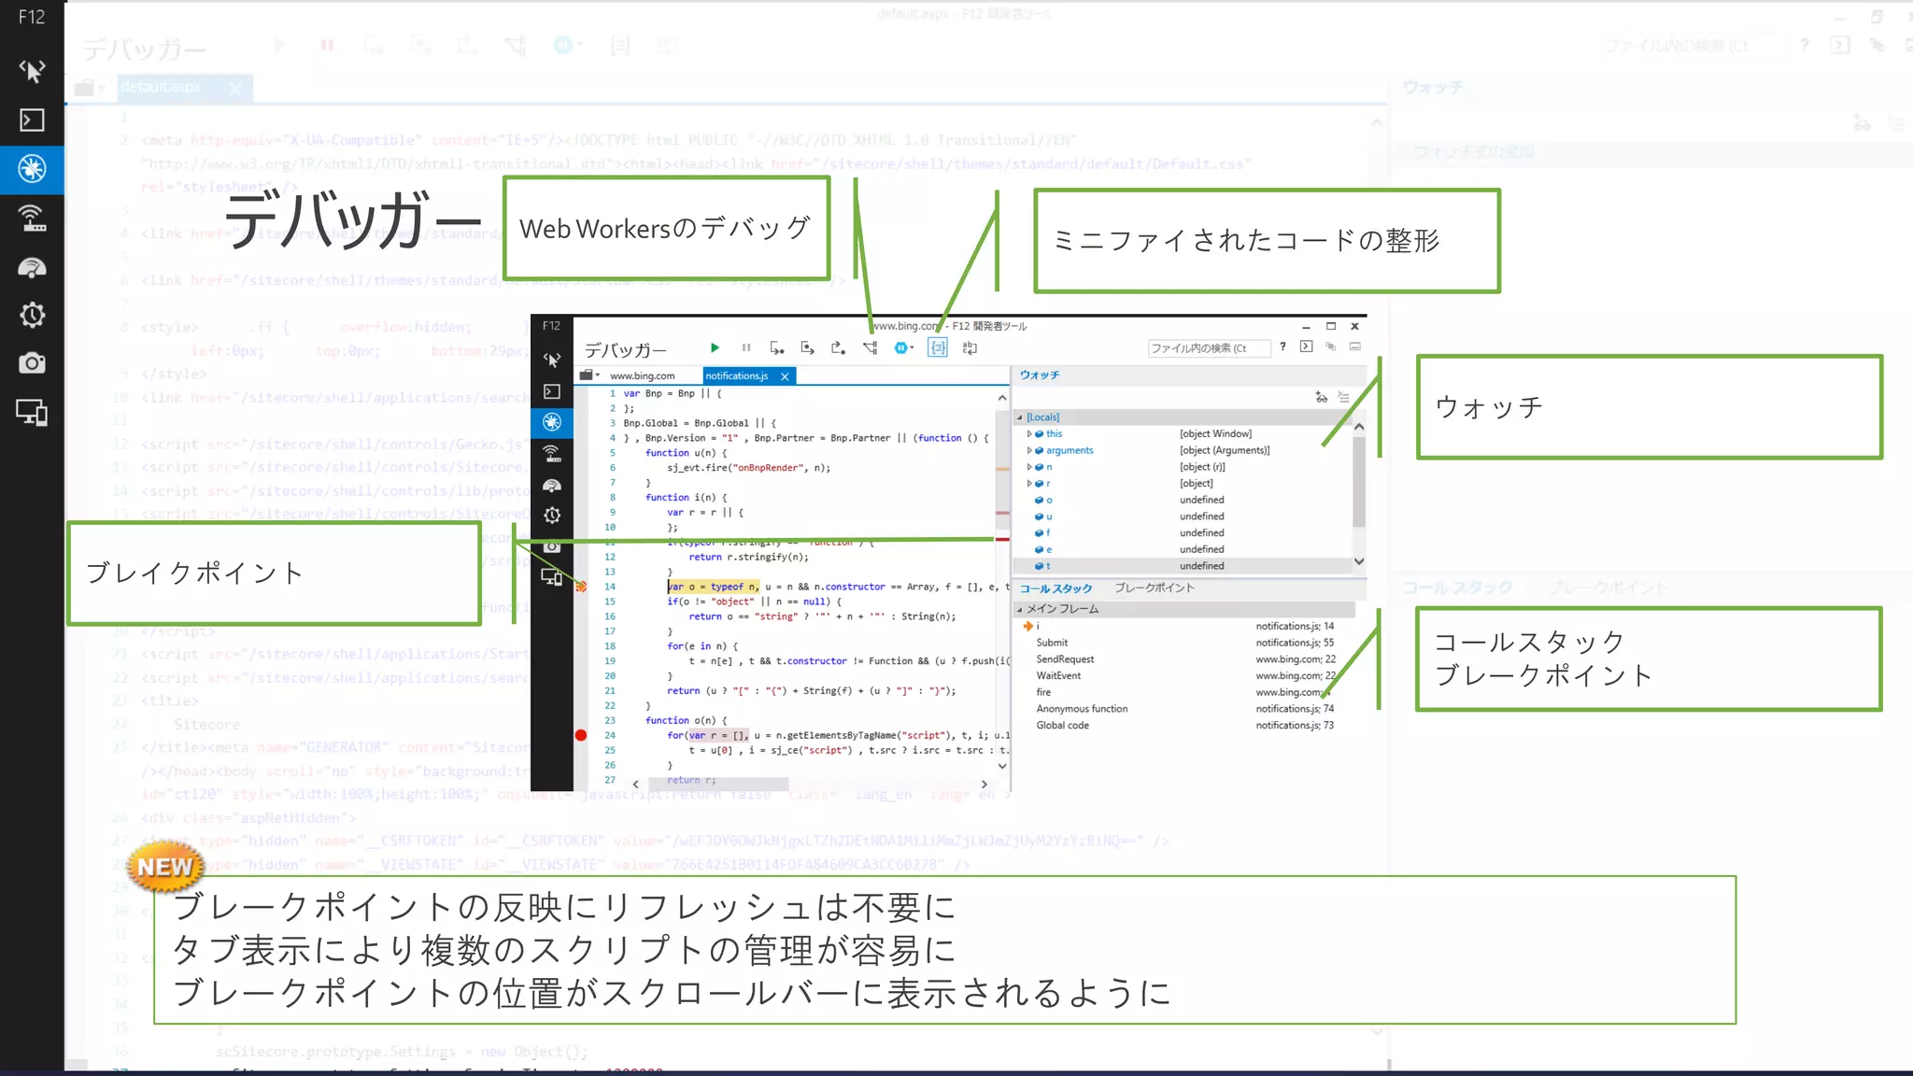The image size is (1913, 1076).
Task: Select the Global code call stack frame
Action: (x=1183, y=726)
